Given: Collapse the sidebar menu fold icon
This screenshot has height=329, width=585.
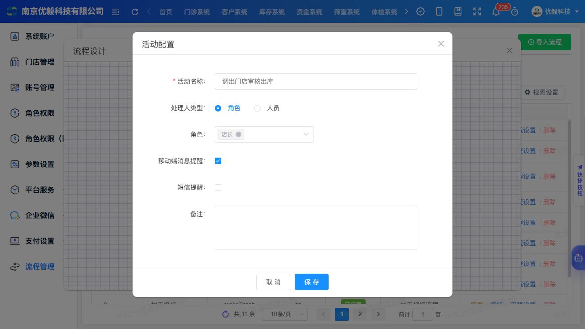Looking at the screenshot, I should 116,12.
